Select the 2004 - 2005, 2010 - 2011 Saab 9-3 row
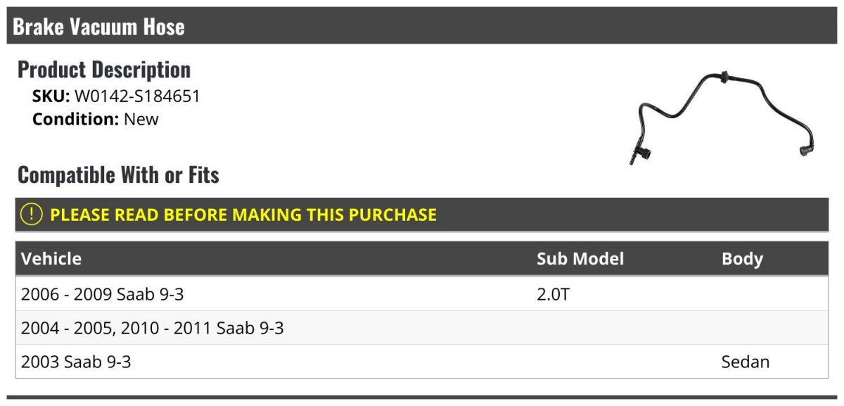Image resolution: width=844 pixels, height=406 pixels. (x=153, y=328)
